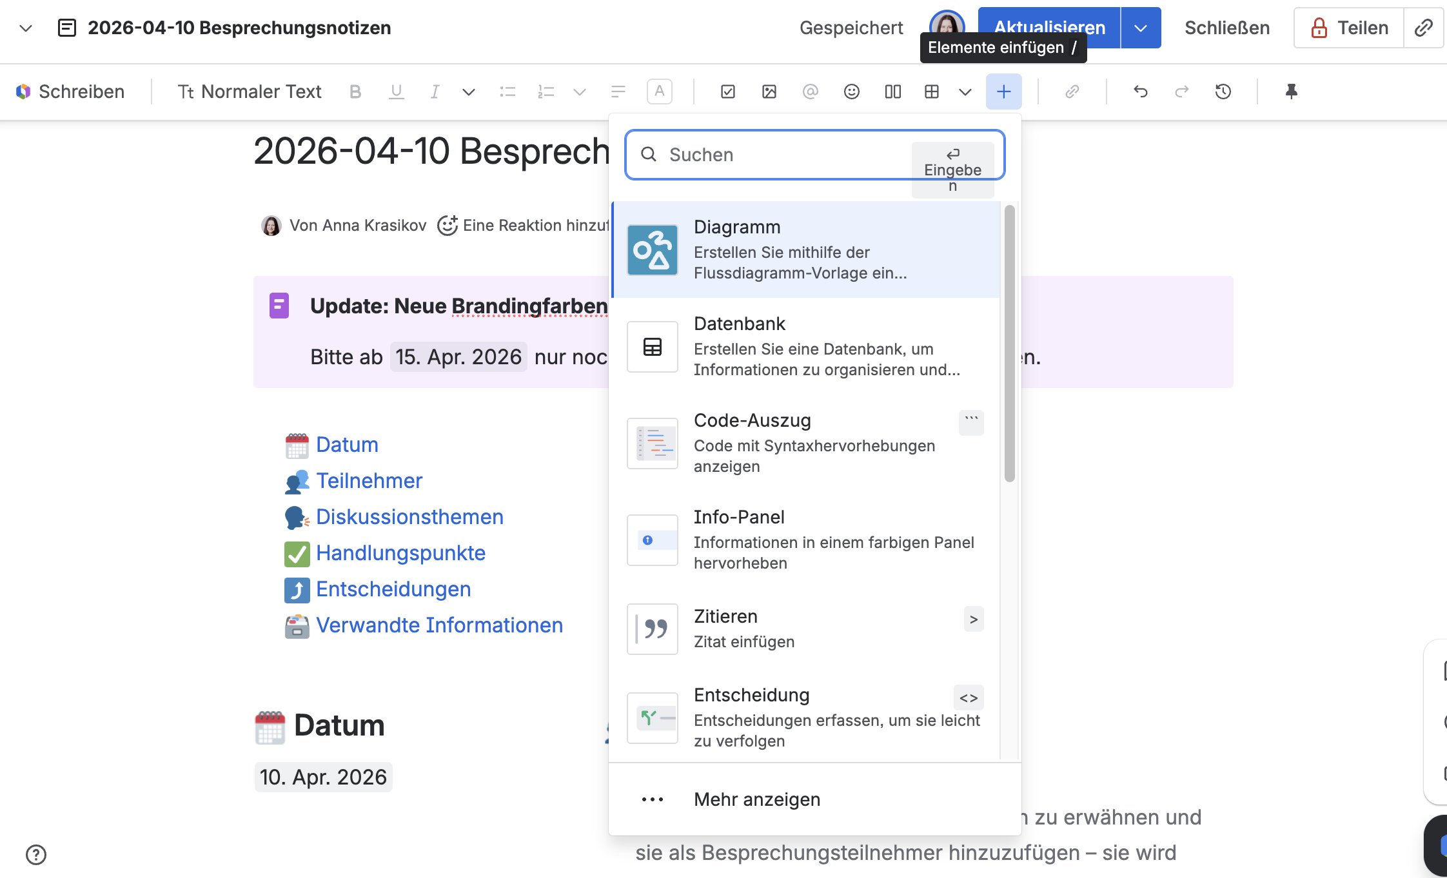Toggle italic formatting
The height and width of the screenshot is (878, 1447).
(x=435, y=92)
